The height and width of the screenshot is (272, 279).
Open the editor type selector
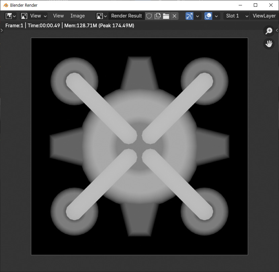click(x=10, y=16)
